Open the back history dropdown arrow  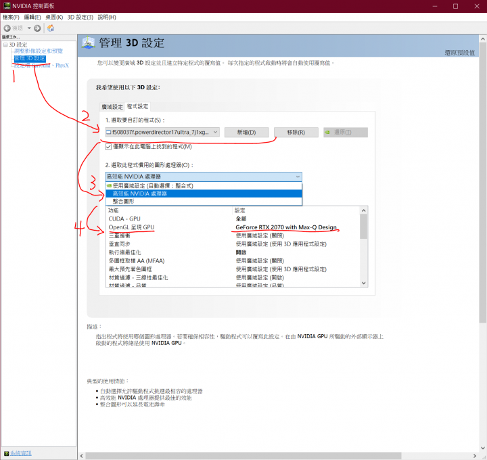(29, 28)
